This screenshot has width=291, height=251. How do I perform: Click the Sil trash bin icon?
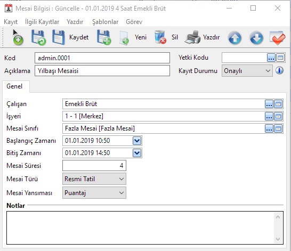(160, 37)
